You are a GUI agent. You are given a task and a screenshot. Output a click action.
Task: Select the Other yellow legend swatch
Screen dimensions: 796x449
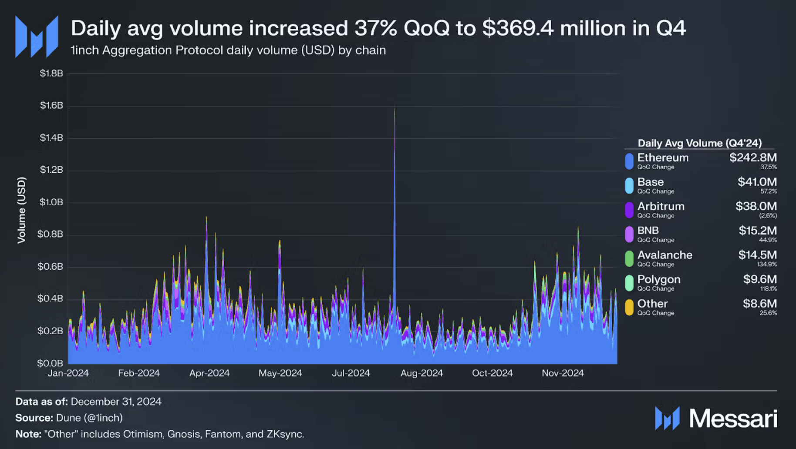click(629, 308)
